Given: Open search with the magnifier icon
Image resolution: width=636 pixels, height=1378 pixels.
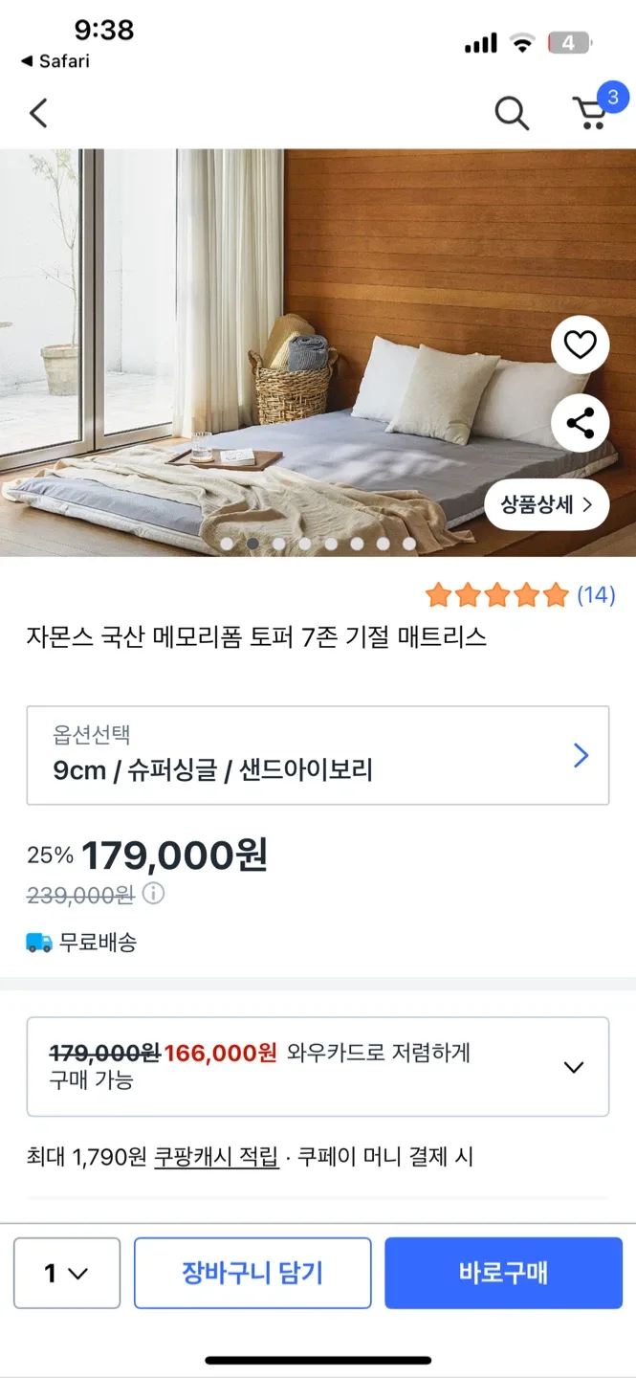Looking at the screenshot, I should (512, 114).
